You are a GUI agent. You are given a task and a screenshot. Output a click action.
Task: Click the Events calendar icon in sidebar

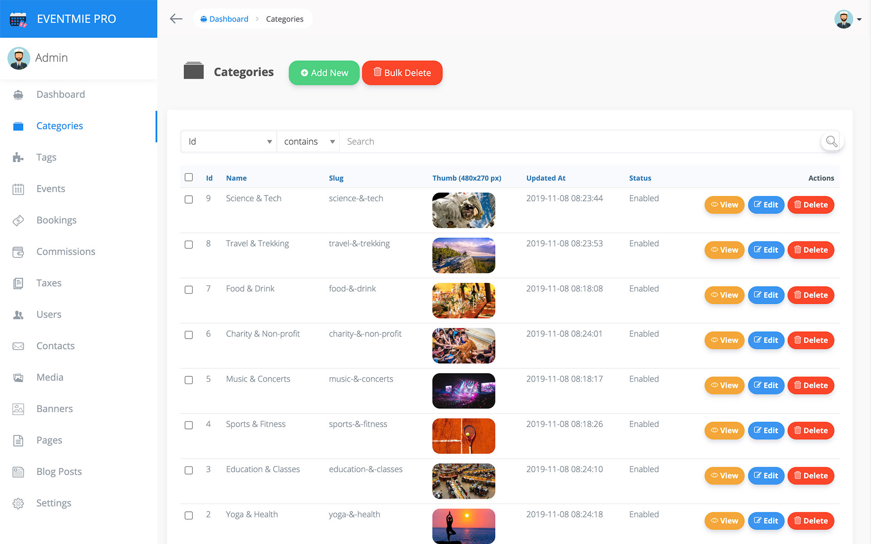pyautogui.click(x=18, y=189)
